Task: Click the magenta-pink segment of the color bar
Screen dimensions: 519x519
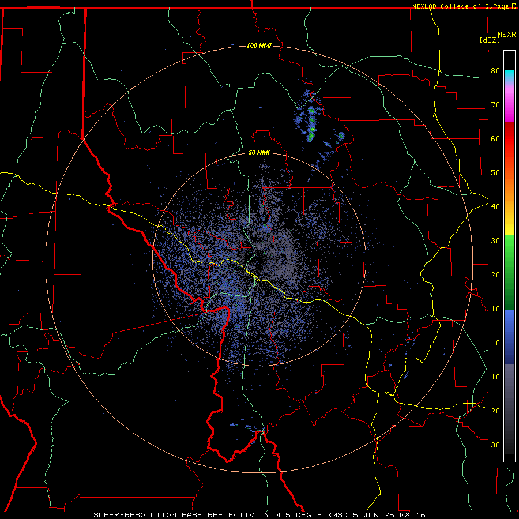Action: (509, 103)
